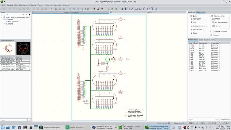Enable the Основная надпись checkbox
Image resolution: width=231 pixels, height=130 pixels.
click(212, 31)
